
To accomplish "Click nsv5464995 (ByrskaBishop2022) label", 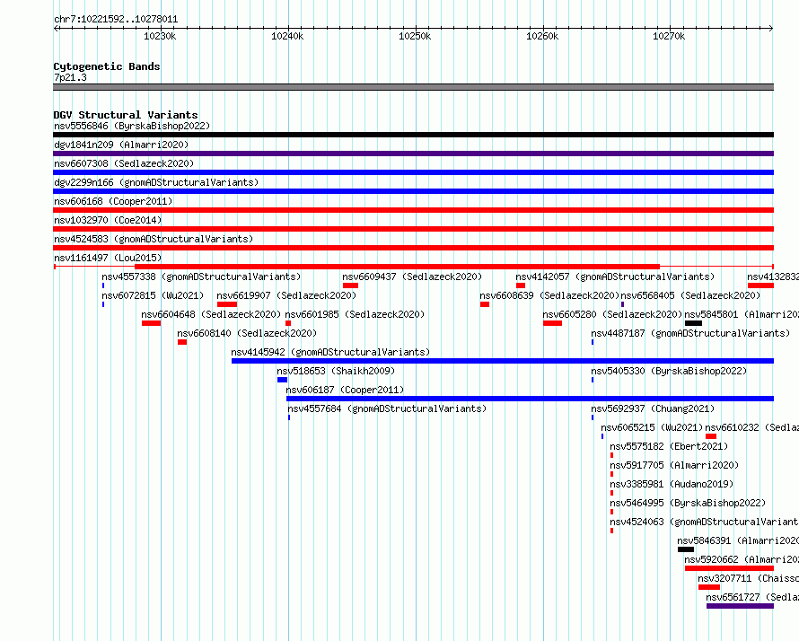I will pos(688,503).
